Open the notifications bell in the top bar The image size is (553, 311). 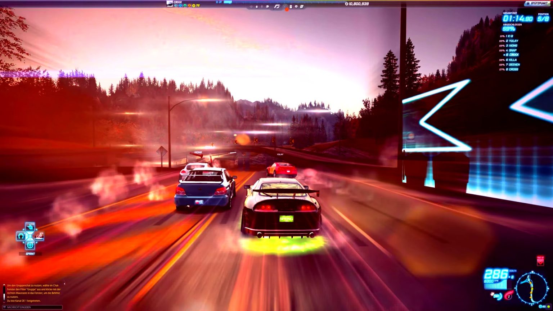click(x=257, y=6)
